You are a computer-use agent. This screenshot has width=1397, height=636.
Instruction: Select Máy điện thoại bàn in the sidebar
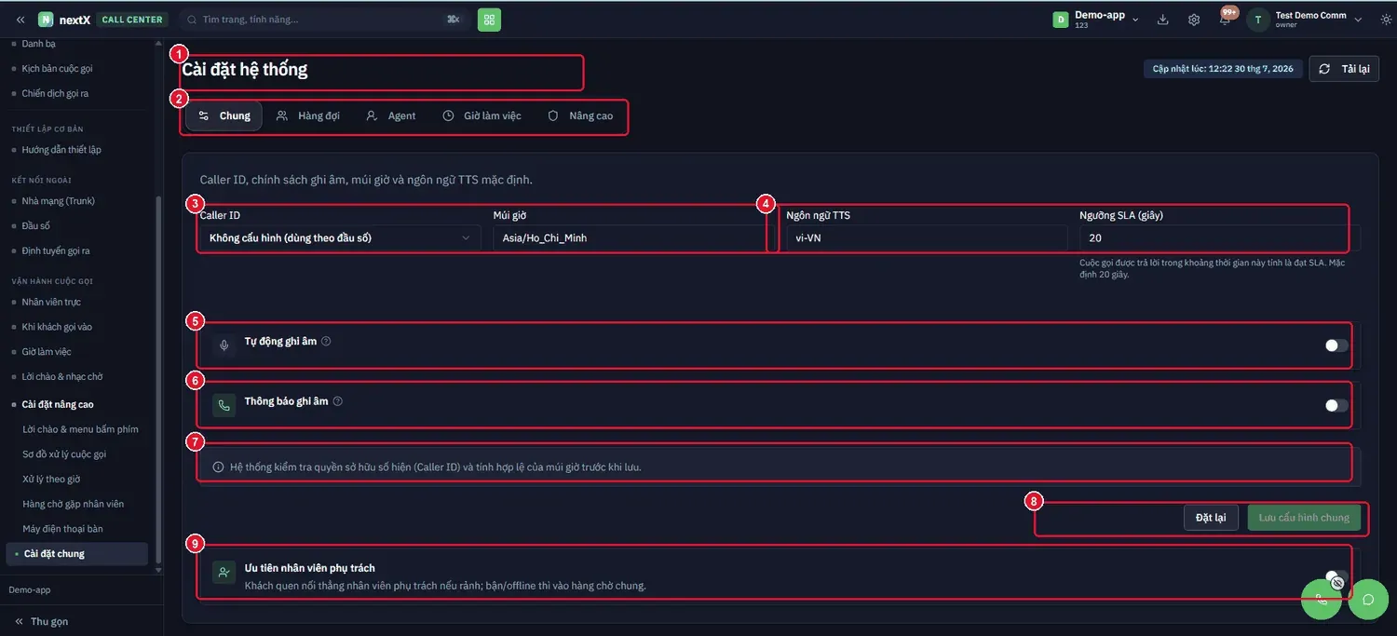click(62, 529)
